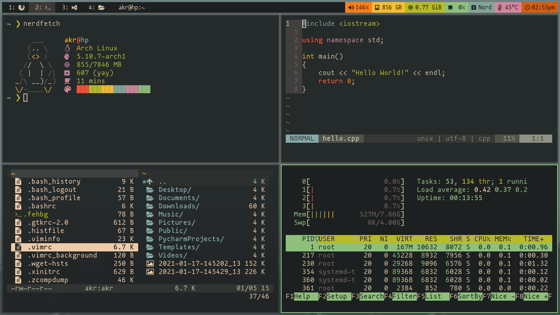Screen dimensions: 560x315
Task: Select the highlighted .vimrc file row
Action: tap(75, 247)
